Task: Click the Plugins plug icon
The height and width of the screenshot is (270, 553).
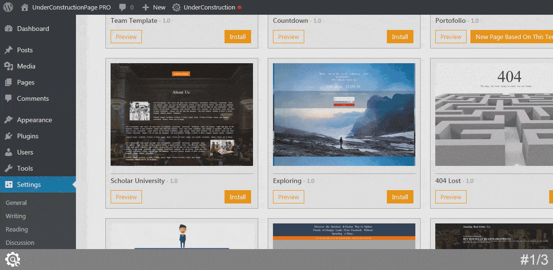Action: [9, 136]
